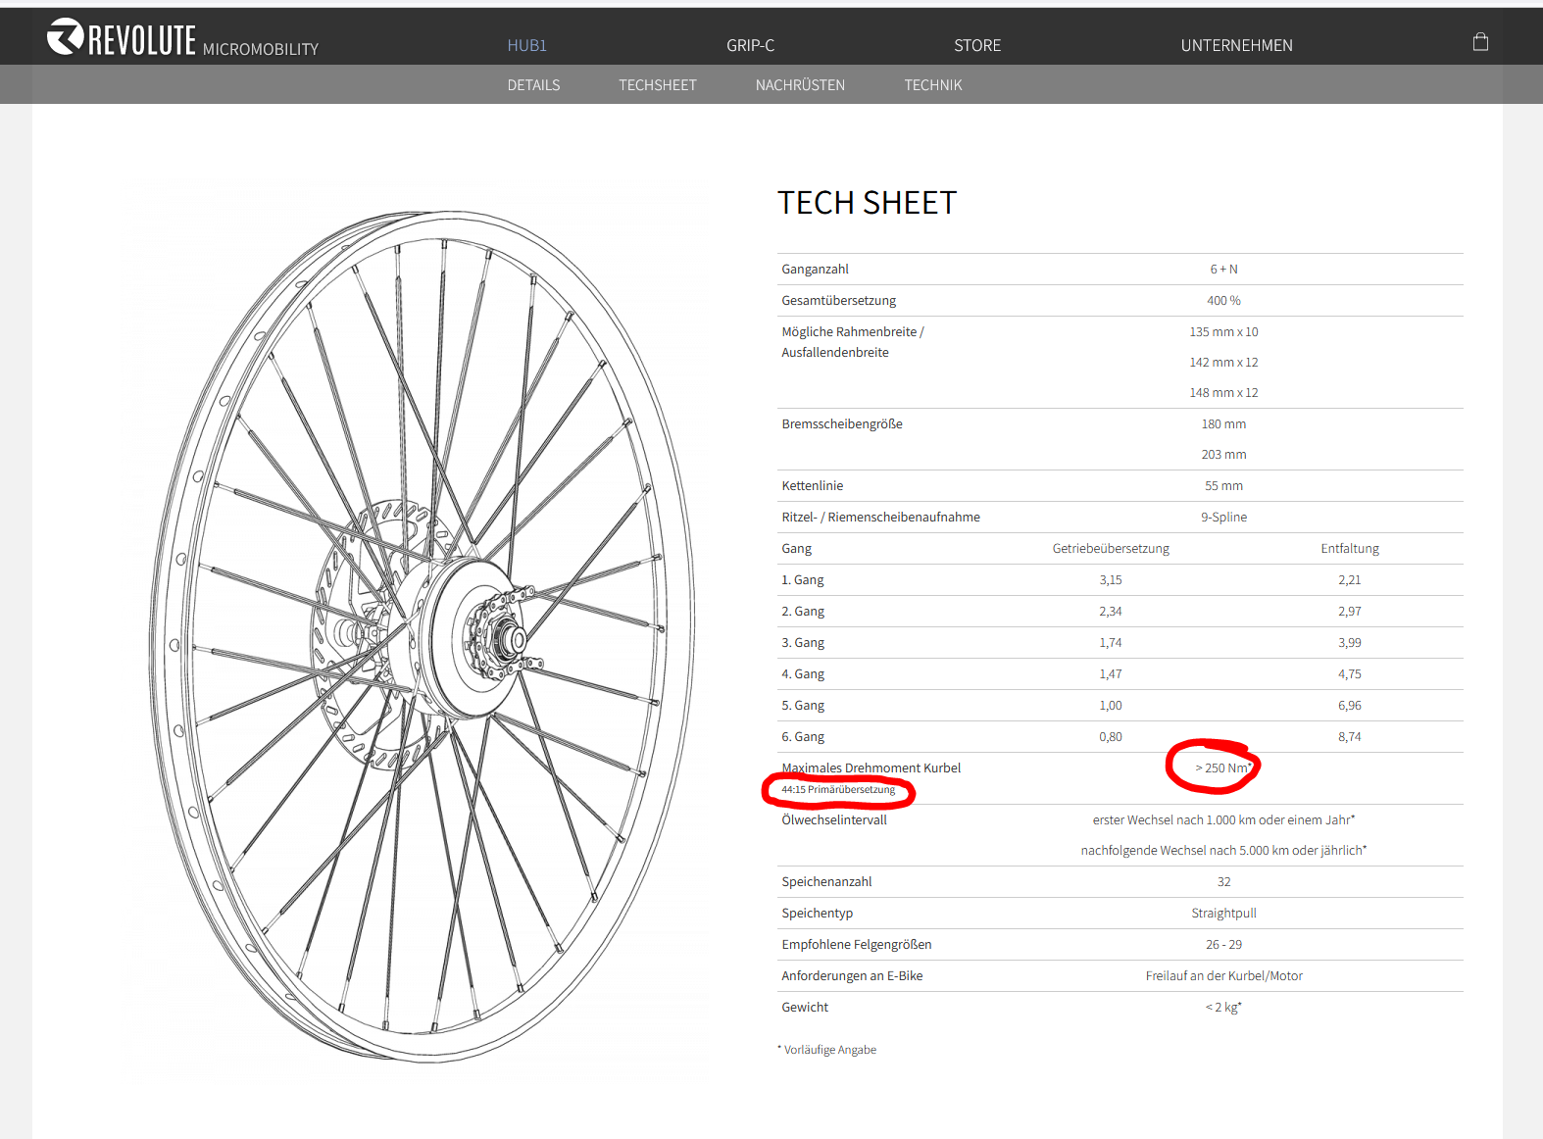Open the shopping bag cart icon
Viewport: 1543px width, 1139px height.
click(1480, 42)
